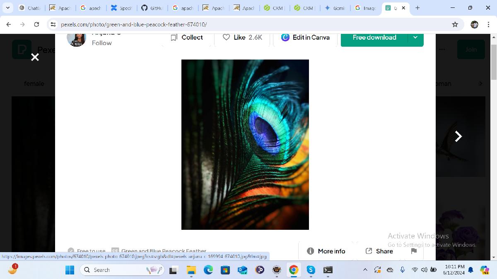The image size is (497, 279).
Task: Open File Explorer from taskbar
Action: point(191,270)
